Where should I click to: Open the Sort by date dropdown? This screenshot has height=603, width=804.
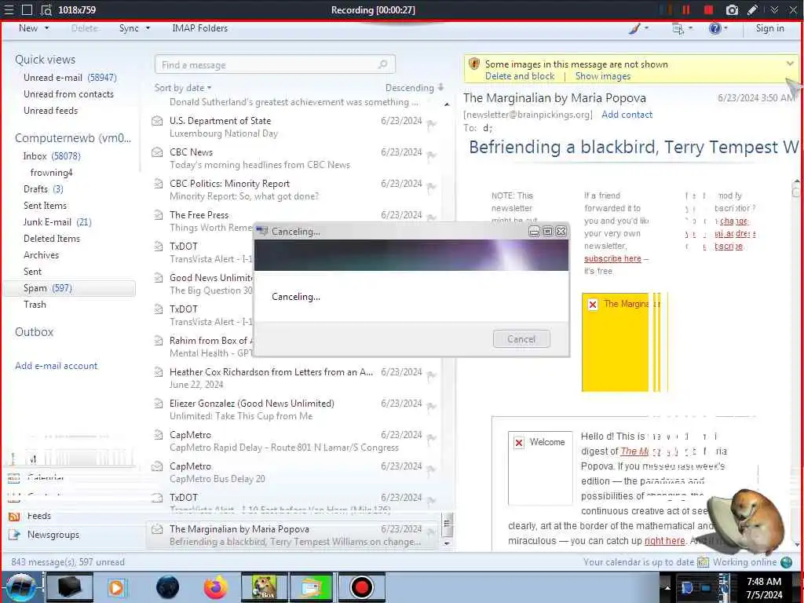click(183, 88)
